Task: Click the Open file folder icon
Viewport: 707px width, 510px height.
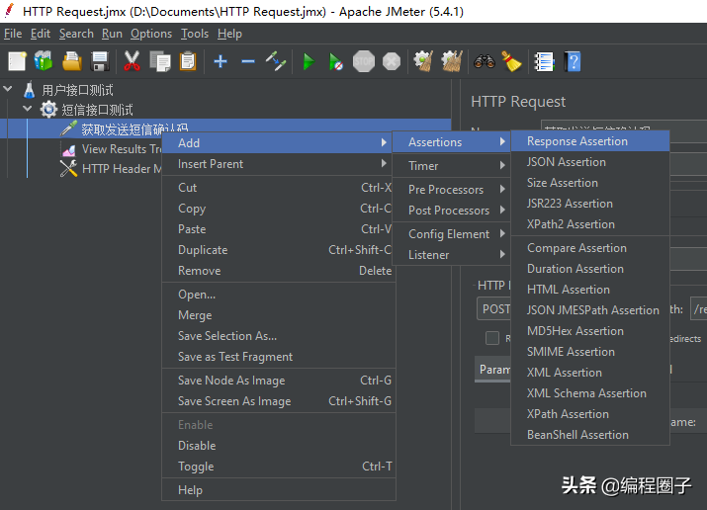Action: (x=72, y=61)
